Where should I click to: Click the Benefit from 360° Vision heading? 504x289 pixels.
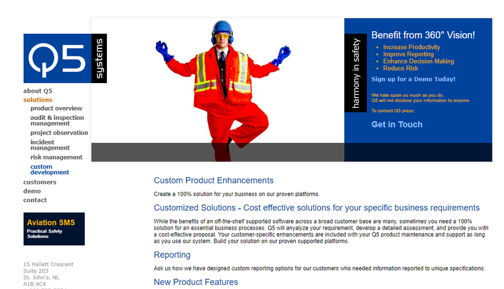pyautogui.click(x=423, y=35)
